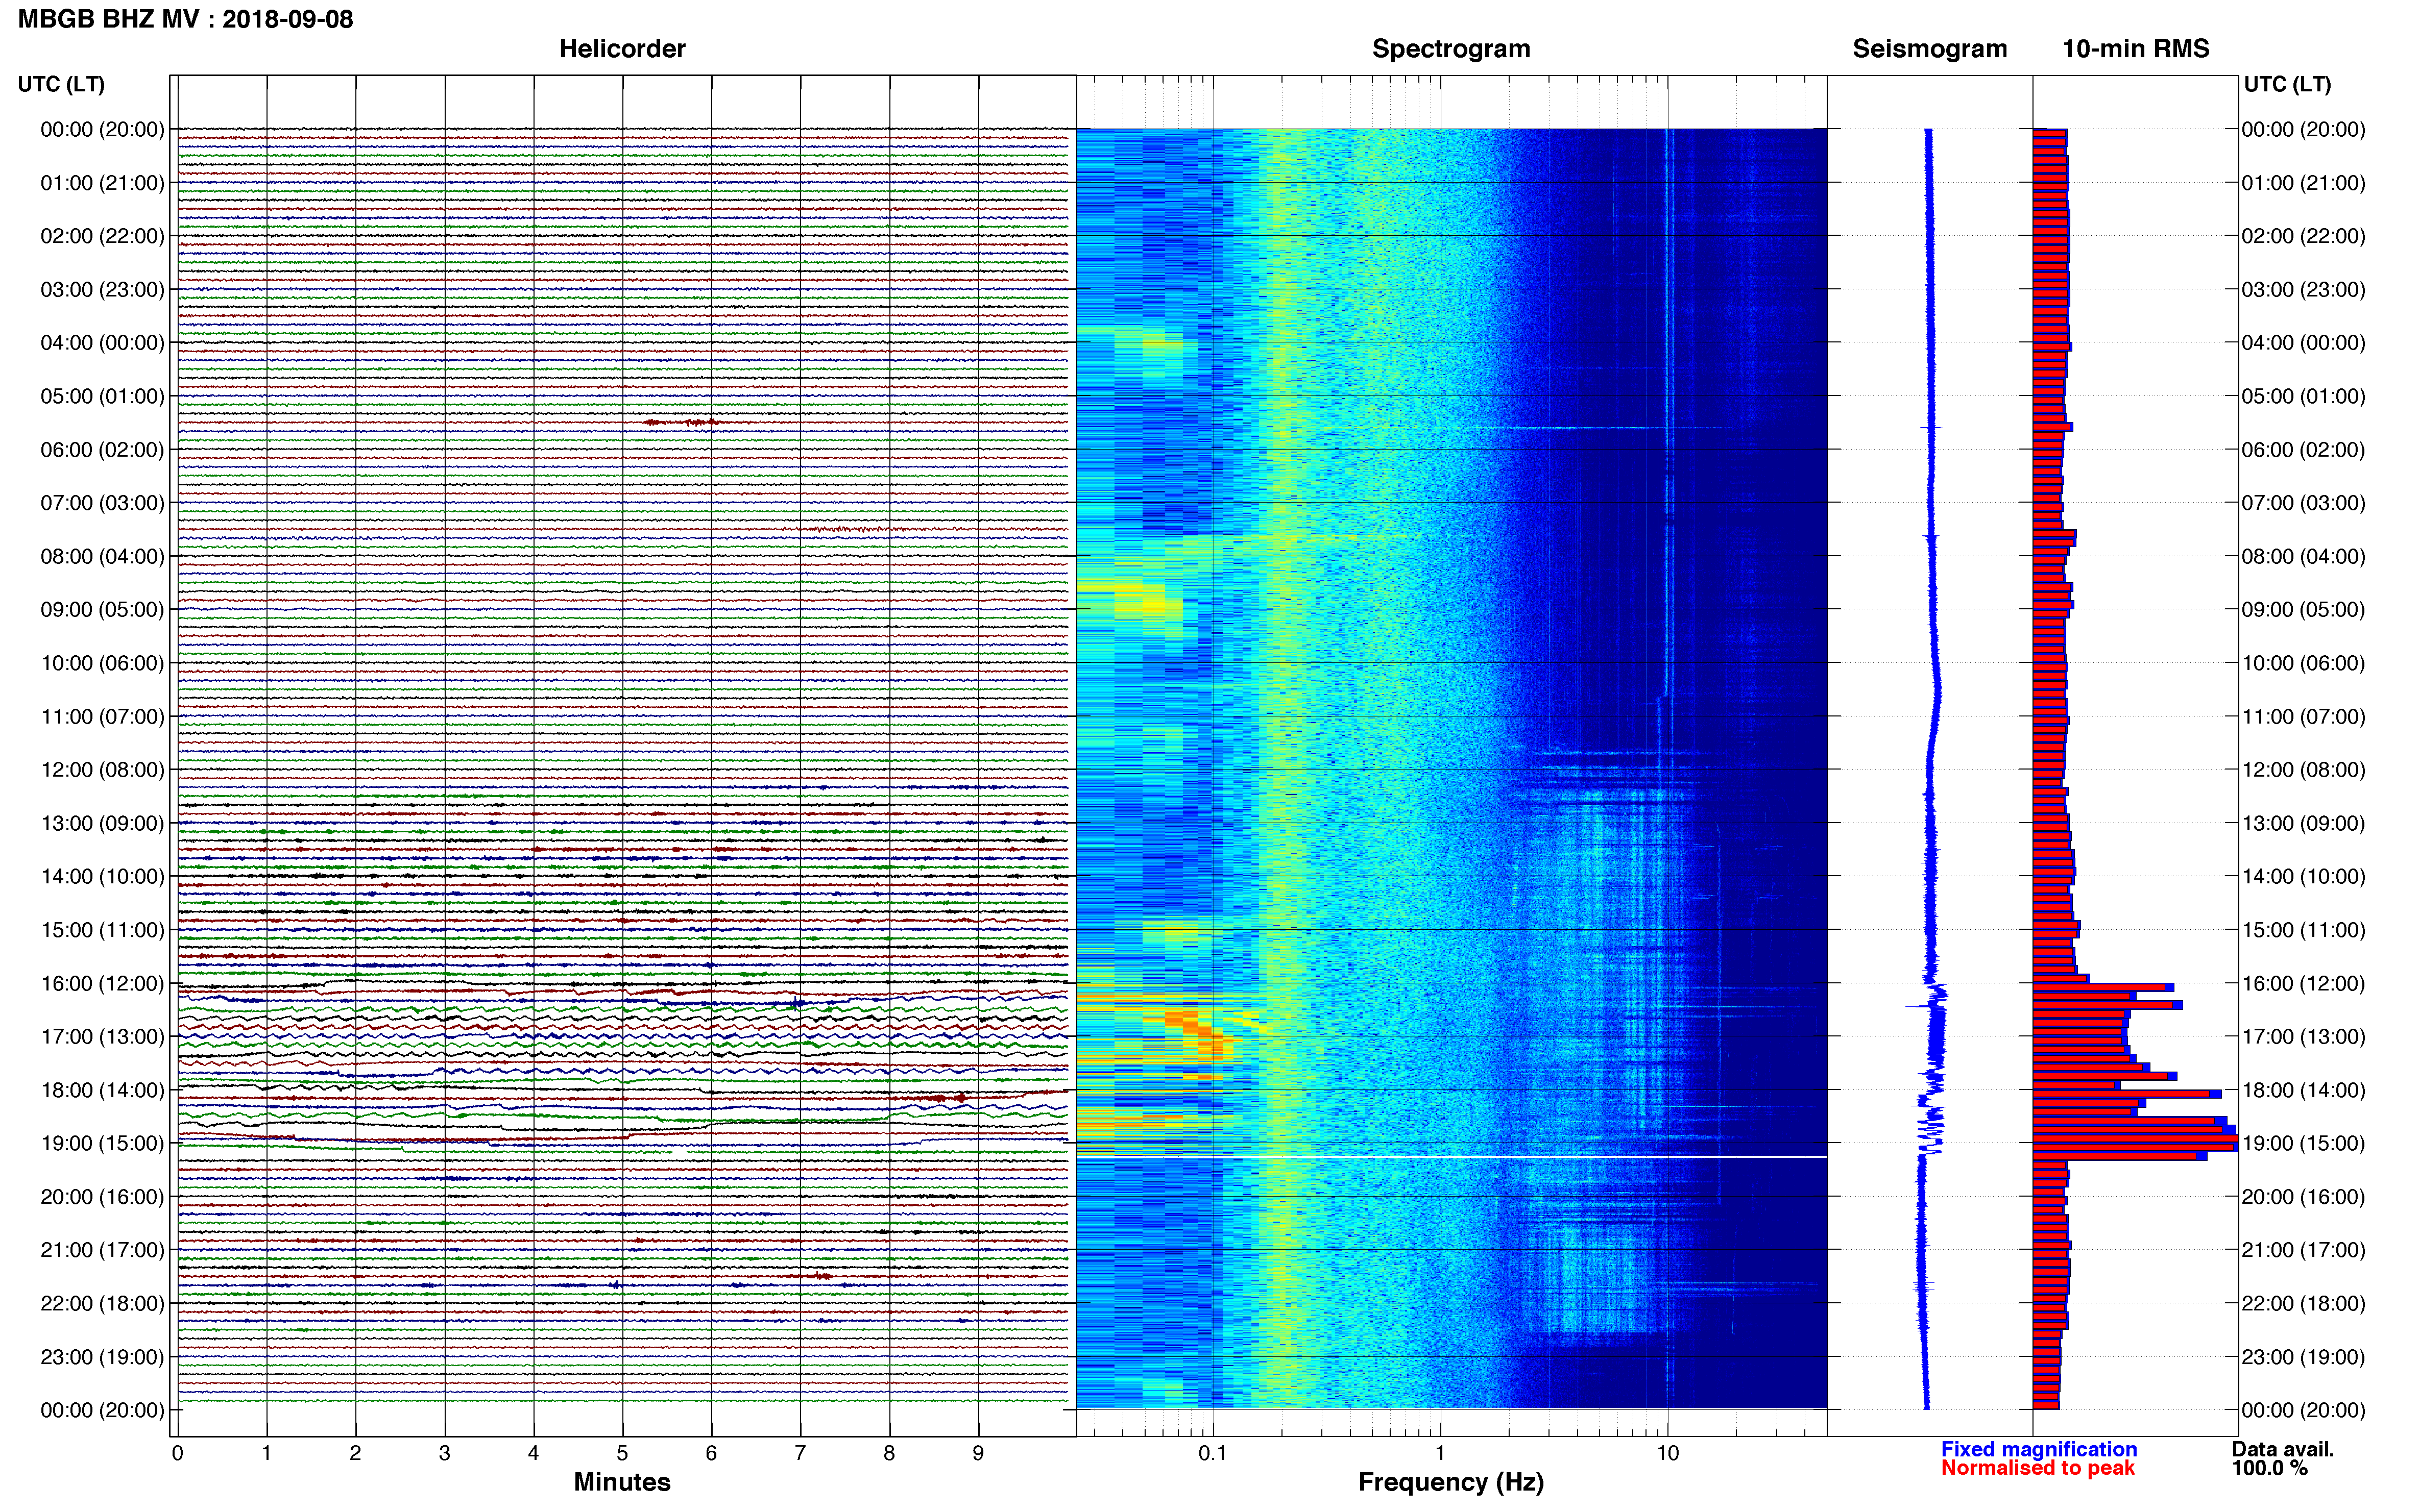This screenshot has height=1512, width=2420.
Task: Select the 'Spectrogram' panel heading
Action: (1450, 48)
